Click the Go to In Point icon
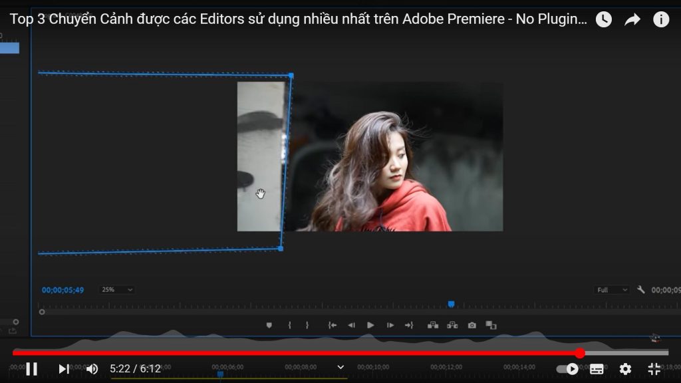Image resolution: width=681 pixels, height=383 pixels. pyautogui.click(x=331, y=324)
